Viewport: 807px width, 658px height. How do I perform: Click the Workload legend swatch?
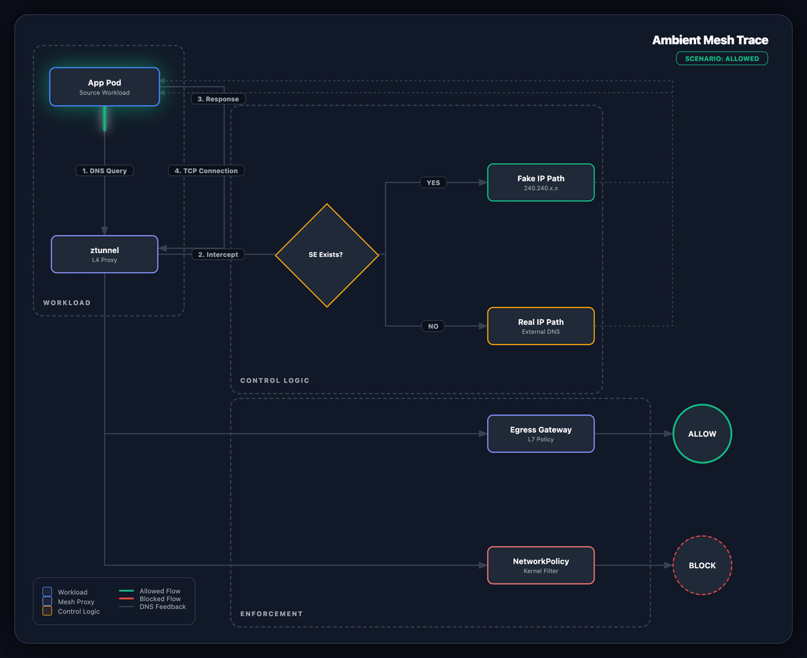(47, 592)
